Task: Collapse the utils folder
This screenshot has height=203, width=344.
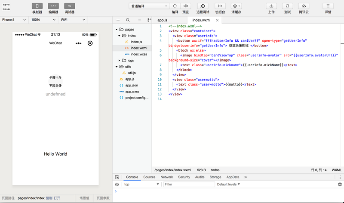Action: (117, 67)
